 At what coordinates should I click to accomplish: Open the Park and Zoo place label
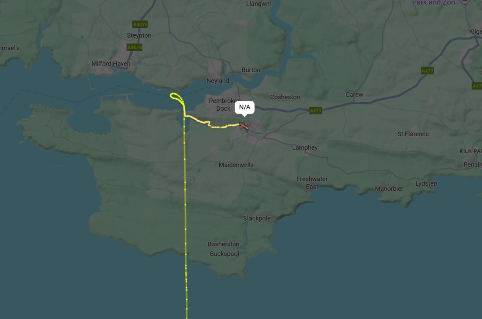[434, 2]
